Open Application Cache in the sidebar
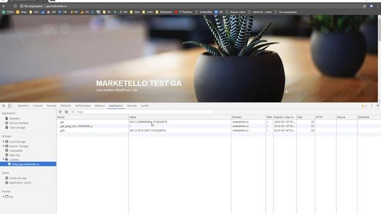 click(20, 182)
